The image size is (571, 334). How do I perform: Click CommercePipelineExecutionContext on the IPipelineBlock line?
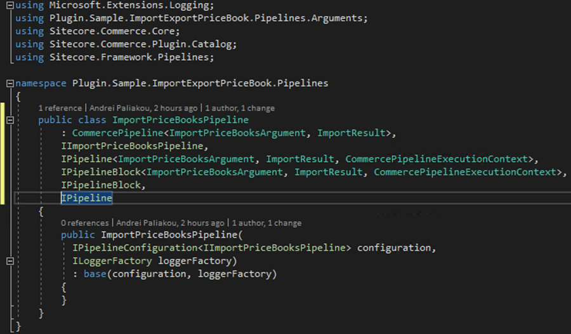[x=464, y=173]
